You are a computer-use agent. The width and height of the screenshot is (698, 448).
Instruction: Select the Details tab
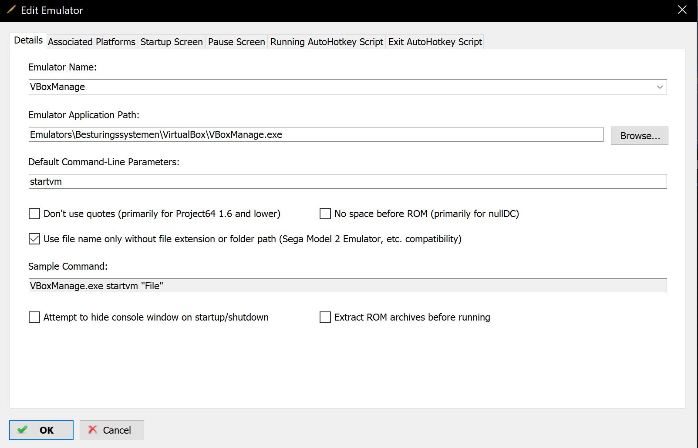pyautogui.click(x=28, y=40)
